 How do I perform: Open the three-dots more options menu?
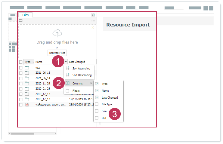93,21
